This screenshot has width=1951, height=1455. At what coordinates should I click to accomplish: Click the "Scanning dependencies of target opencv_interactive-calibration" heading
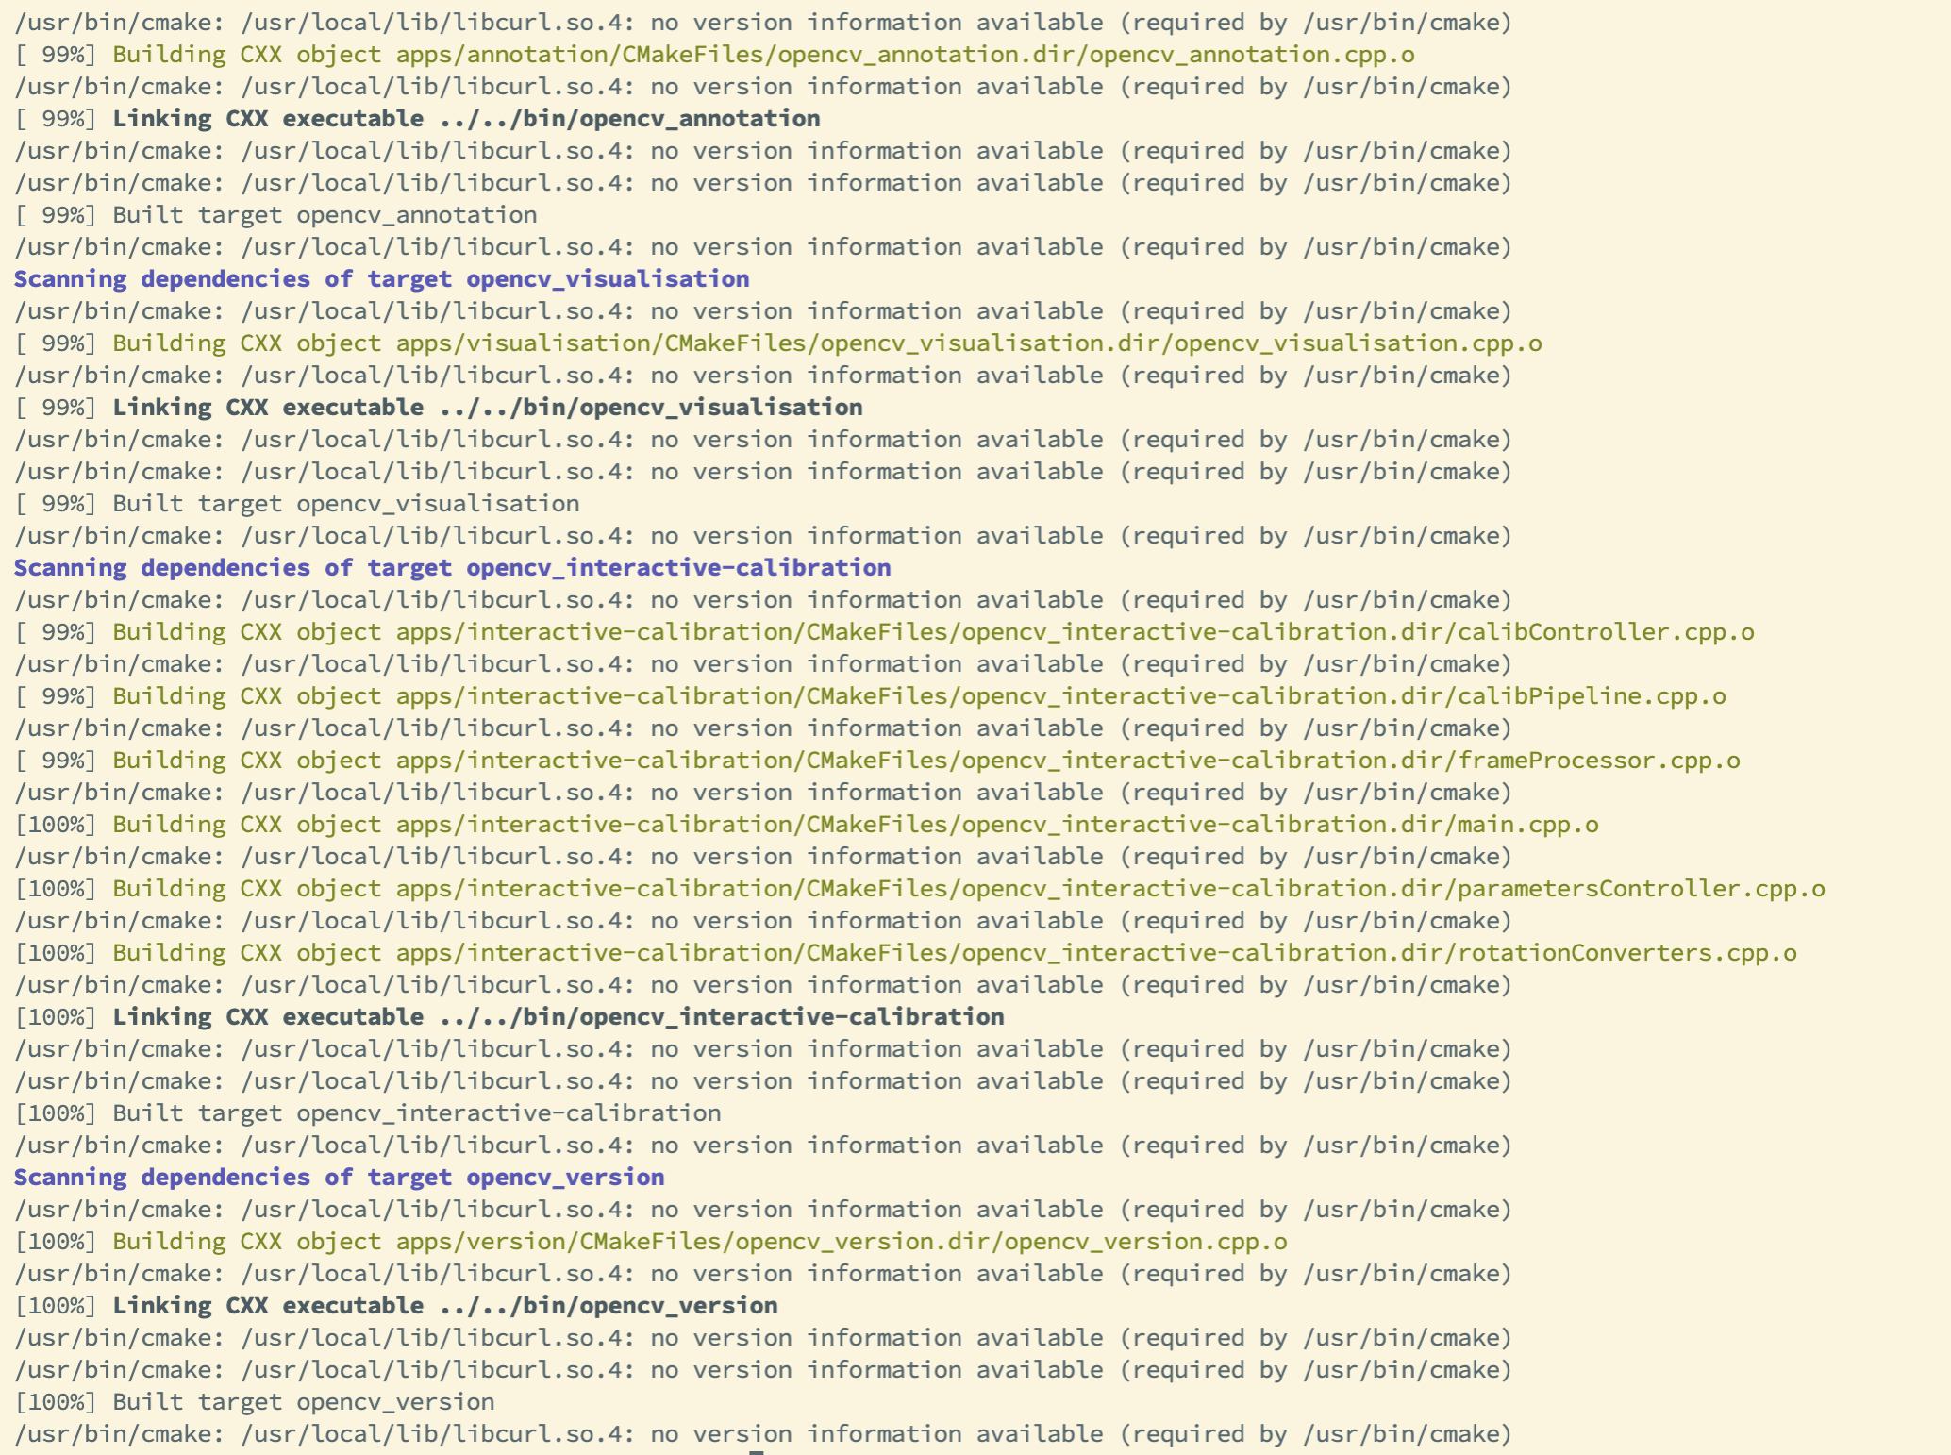[x=452, y=568]
